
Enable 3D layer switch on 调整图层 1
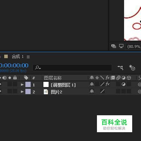[129, 84]
